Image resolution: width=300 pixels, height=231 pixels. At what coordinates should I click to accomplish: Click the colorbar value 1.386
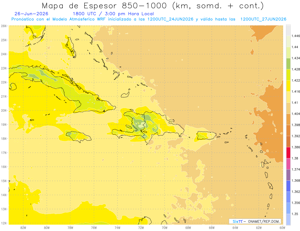296,147
